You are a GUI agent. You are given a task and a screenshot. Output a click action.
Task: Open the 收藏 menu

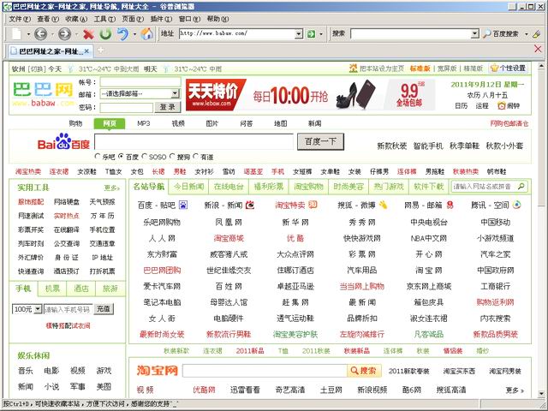tap(76, 19)
